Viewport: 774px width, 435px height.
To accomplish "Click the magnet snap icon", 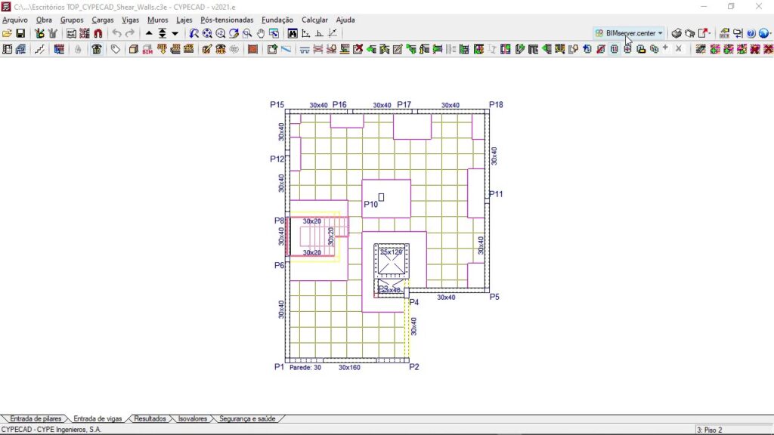I will click(x=98, y=33).
